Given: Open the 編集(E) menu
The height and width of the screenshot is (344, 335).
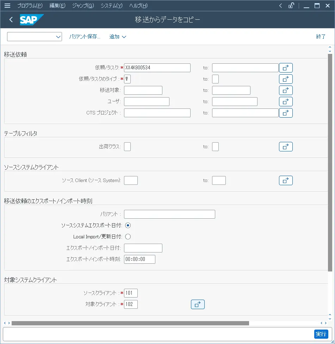Looking at the screenshot, I should coord(57,6).
